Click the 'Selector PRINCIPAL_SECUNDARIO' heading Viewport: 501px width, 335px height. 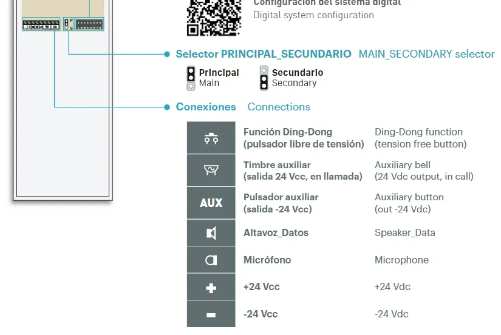[x=264, y=54]
